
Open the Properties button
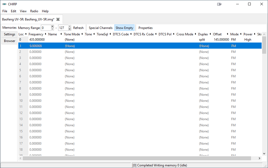coord(145,28)
